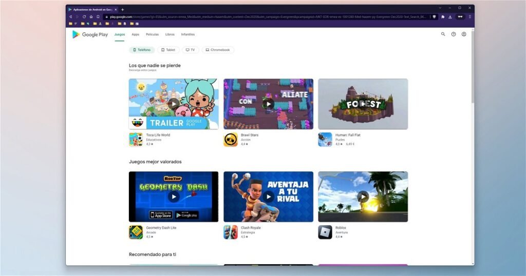526x276 pixels.
Task: Open the browser tab list chevron
Action: 440,8
